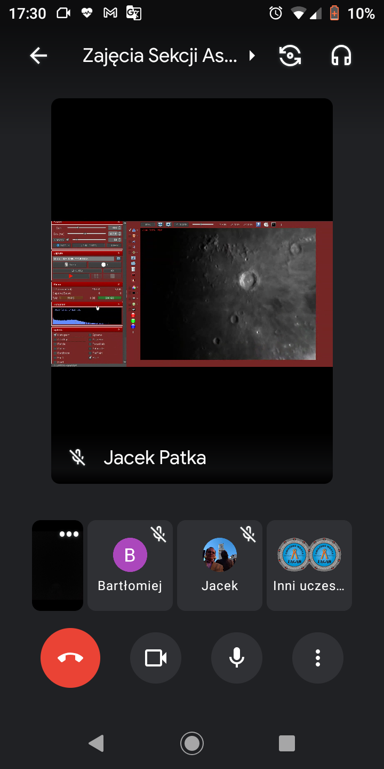
Task: Select the Bartłomiej participant tile
Action: point(130,565)
